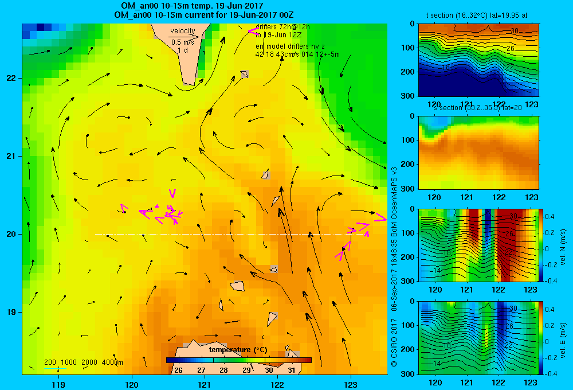The height and width of the screenshot is (390, 573).
Task: Open the salinity section plot
Action: (478, 152)
